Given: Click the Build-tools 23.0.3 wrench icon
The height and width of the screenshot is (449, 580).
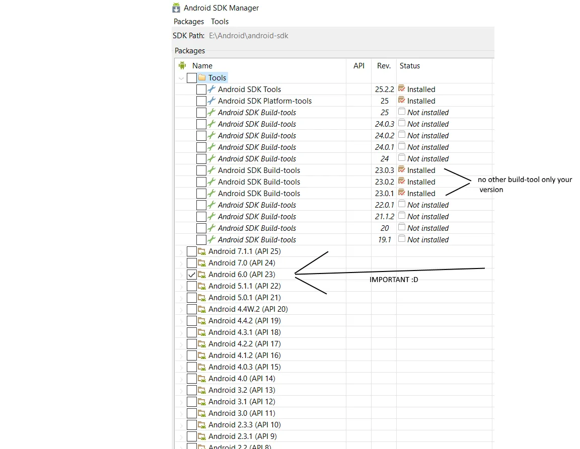Looking at the screenshot, I should 211,170.
